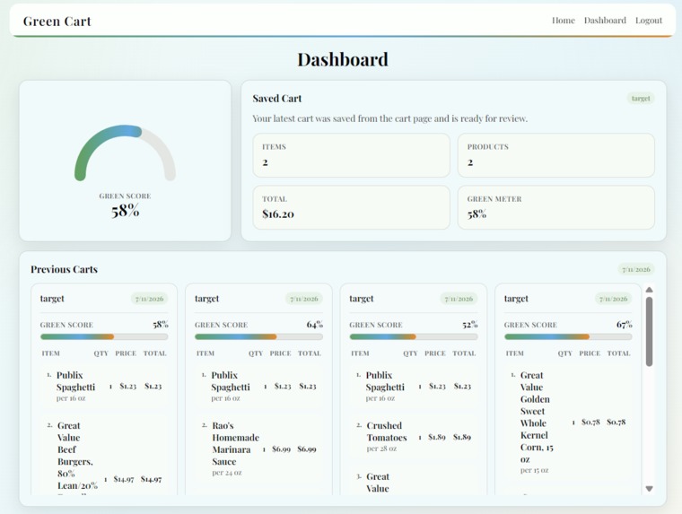Click the target badge in Saved Cart
This screenshot has height=514, width=682.
click(641, 99)
